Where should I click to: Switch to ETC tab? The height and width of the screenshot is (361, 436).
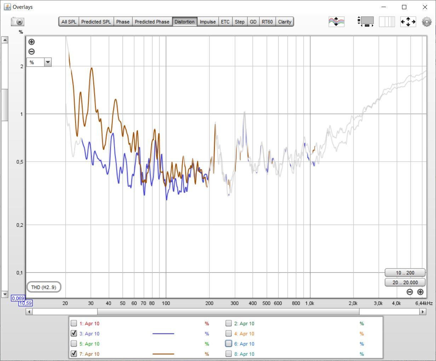[225, 22]
